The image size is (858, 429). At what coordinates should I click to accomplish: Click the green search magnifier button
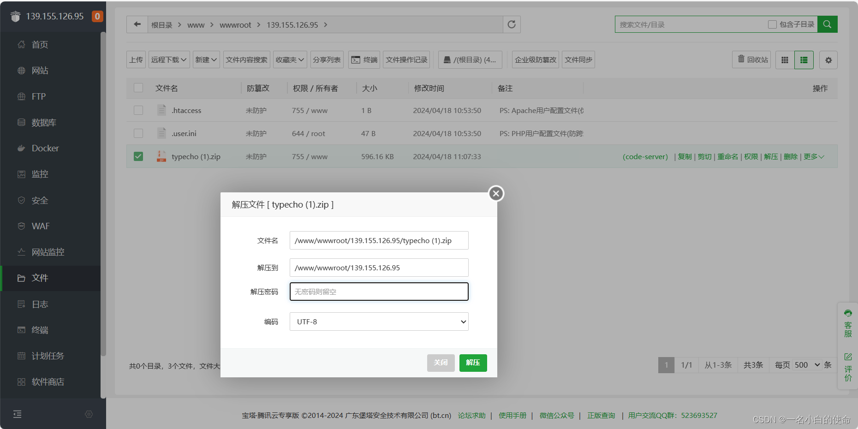pos(827,24)
